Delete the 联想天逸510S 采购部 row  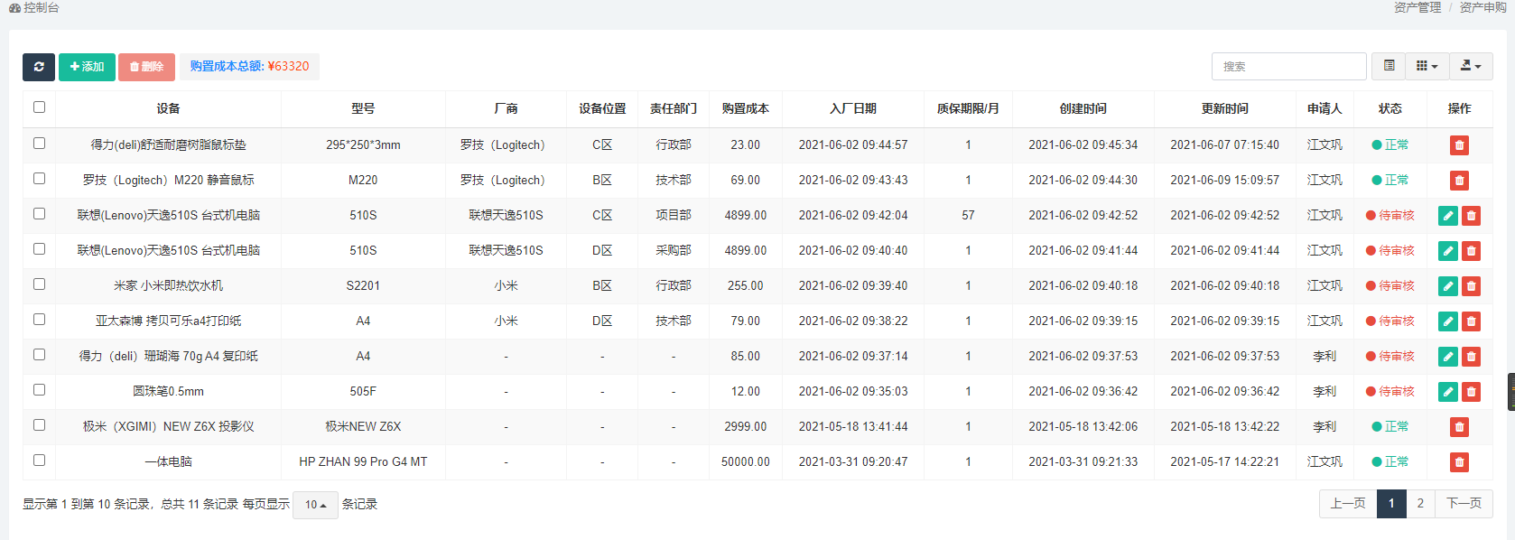click(x=1471, y=251)
